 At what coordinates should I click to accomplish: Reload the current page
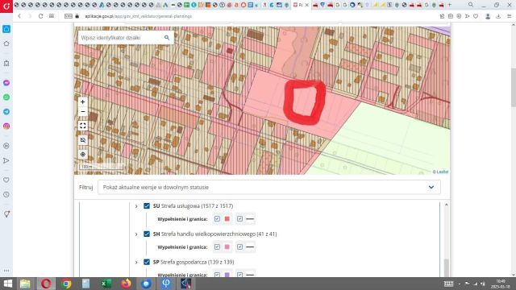point(40,16)
